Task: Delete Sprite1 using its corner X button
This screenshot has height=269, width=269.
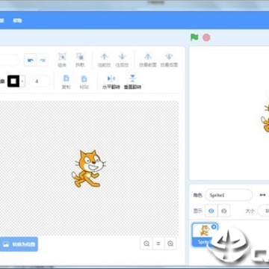Action: coord(214,226)
